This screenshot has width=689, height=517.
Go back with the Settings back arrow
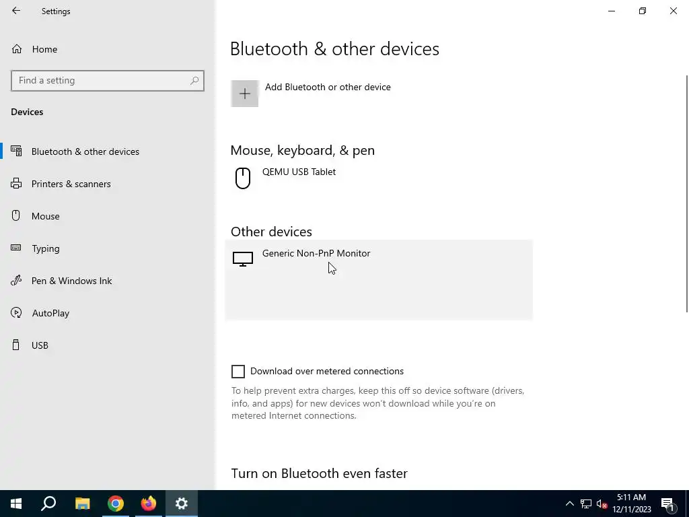point(16,11)
